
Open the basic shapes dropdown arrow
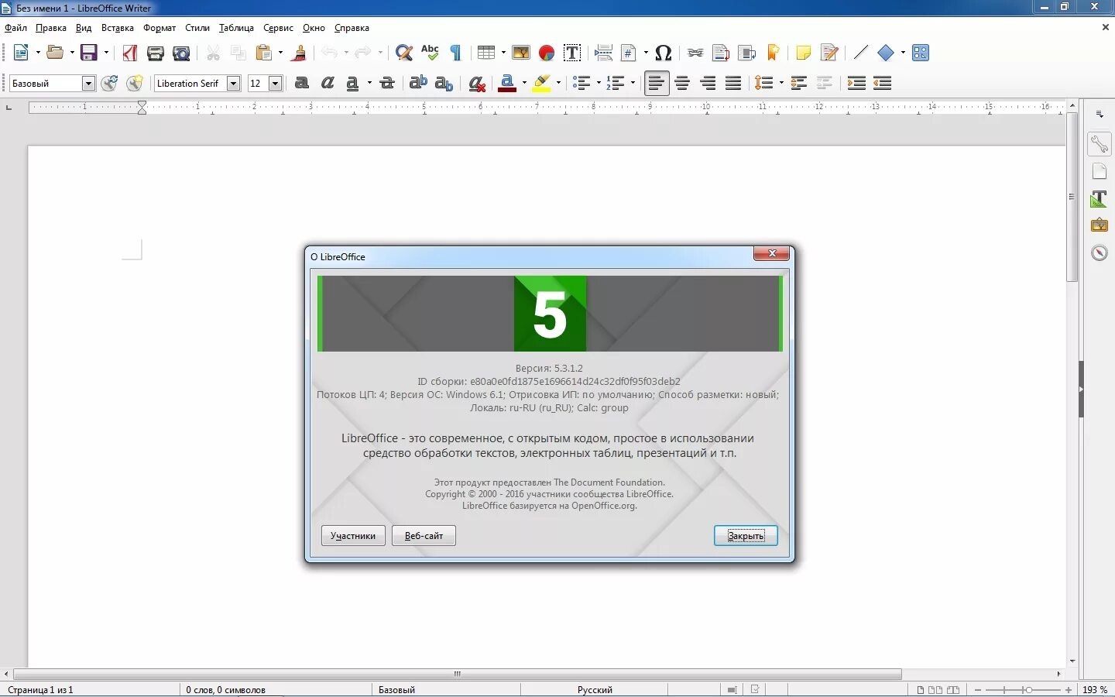coord(903,53)
